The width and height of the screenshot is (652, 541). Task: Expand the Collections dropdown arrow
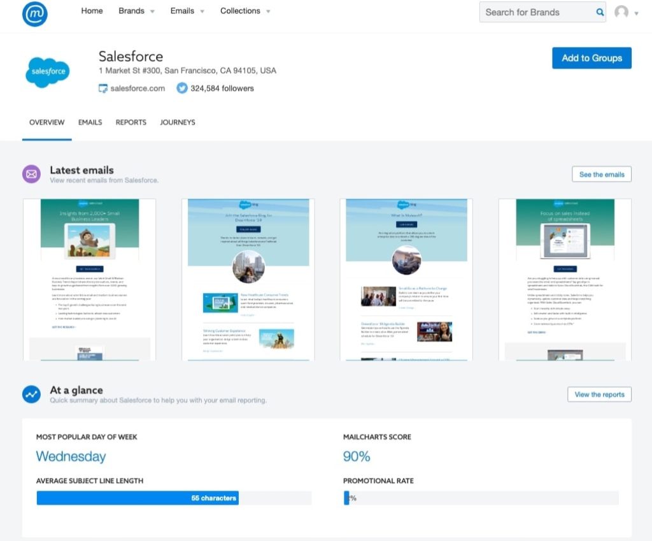tap(268, 11)
